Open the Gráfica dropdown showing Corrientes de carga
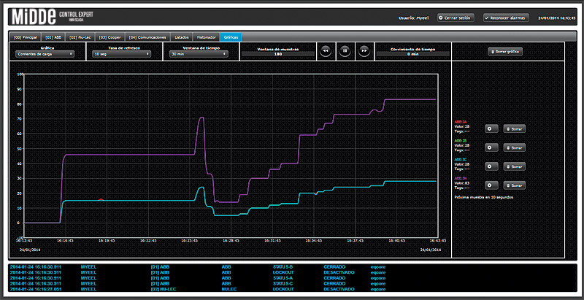 [x=46, y=53]
